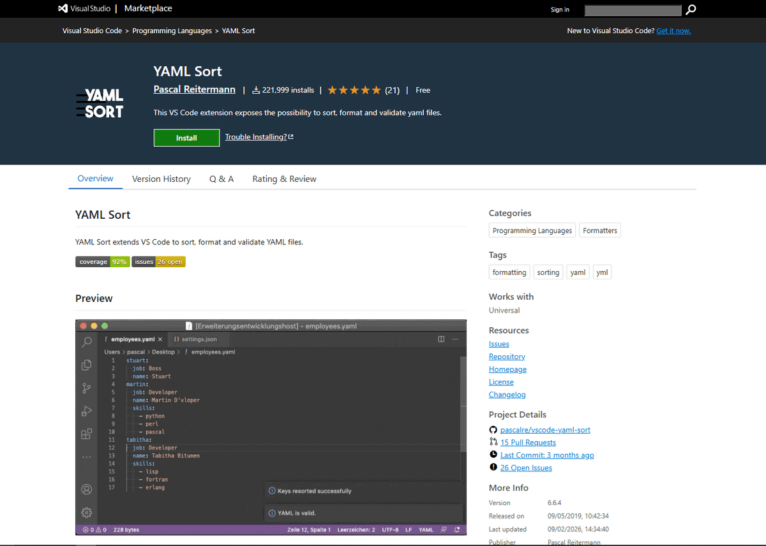Open the Repository resource link
766x546 pixels.
[507, 357]
